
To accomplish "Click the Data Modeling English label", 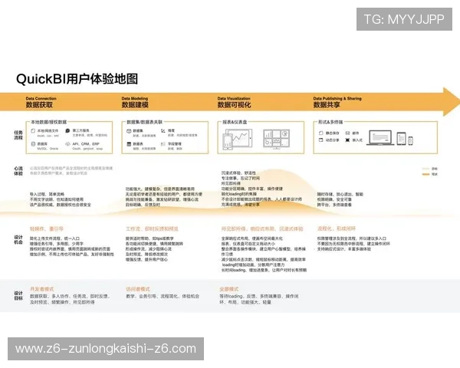I will (135, 99).
